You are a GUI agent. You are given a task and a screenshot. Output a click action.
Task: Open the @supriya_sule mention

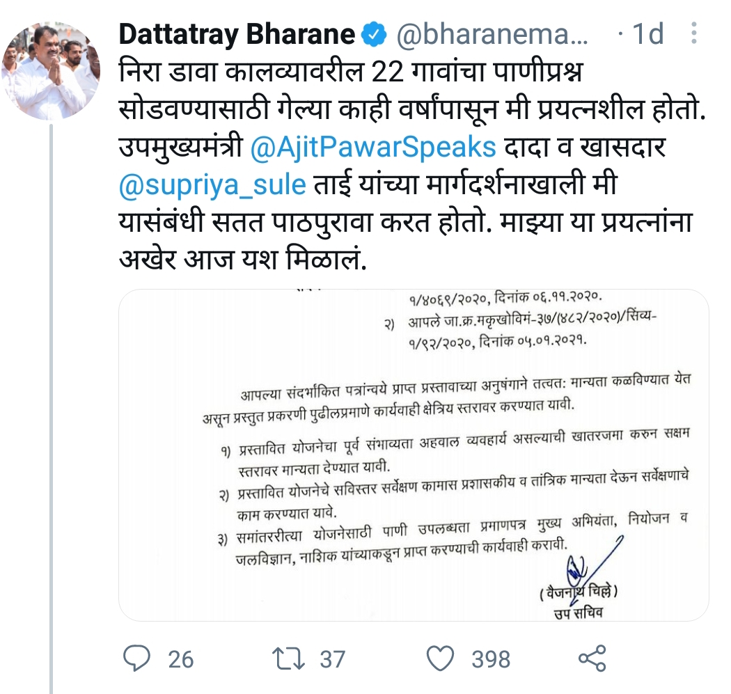(212, 185)
